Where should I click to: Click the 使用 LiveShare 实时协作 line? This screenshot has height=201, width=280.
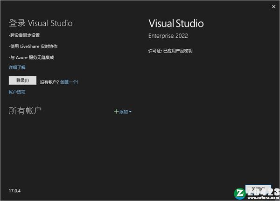[x=33, y=46]
